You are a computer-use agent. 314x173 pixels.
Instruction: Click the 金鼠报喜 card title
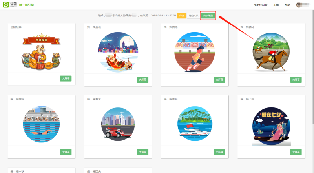(16, 27)
